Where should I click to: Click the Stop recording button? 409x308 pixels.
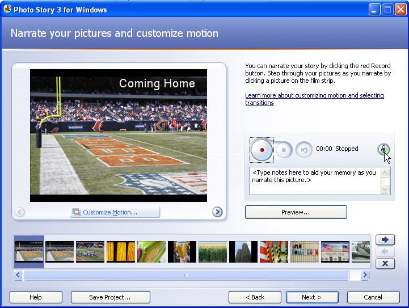pos(284,150)
